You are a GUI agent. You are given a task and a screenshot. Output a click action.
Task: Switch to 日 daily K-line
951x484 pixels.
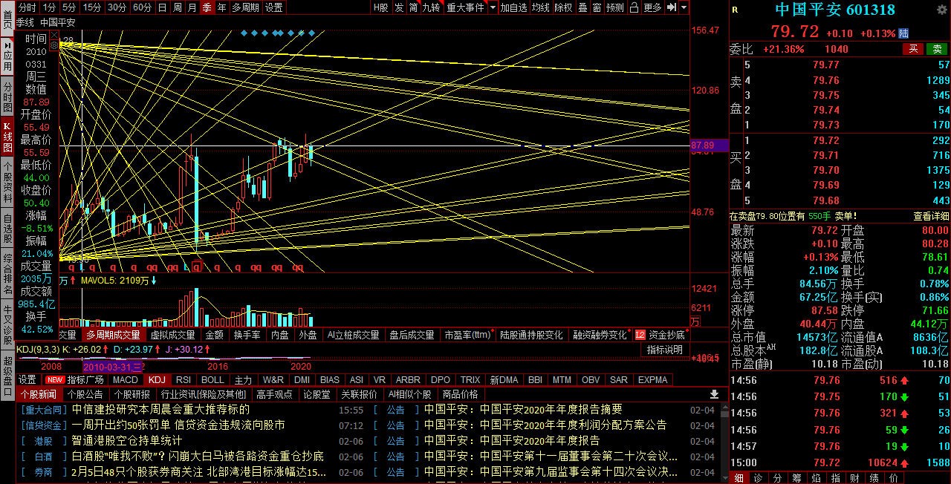(162, 7)
